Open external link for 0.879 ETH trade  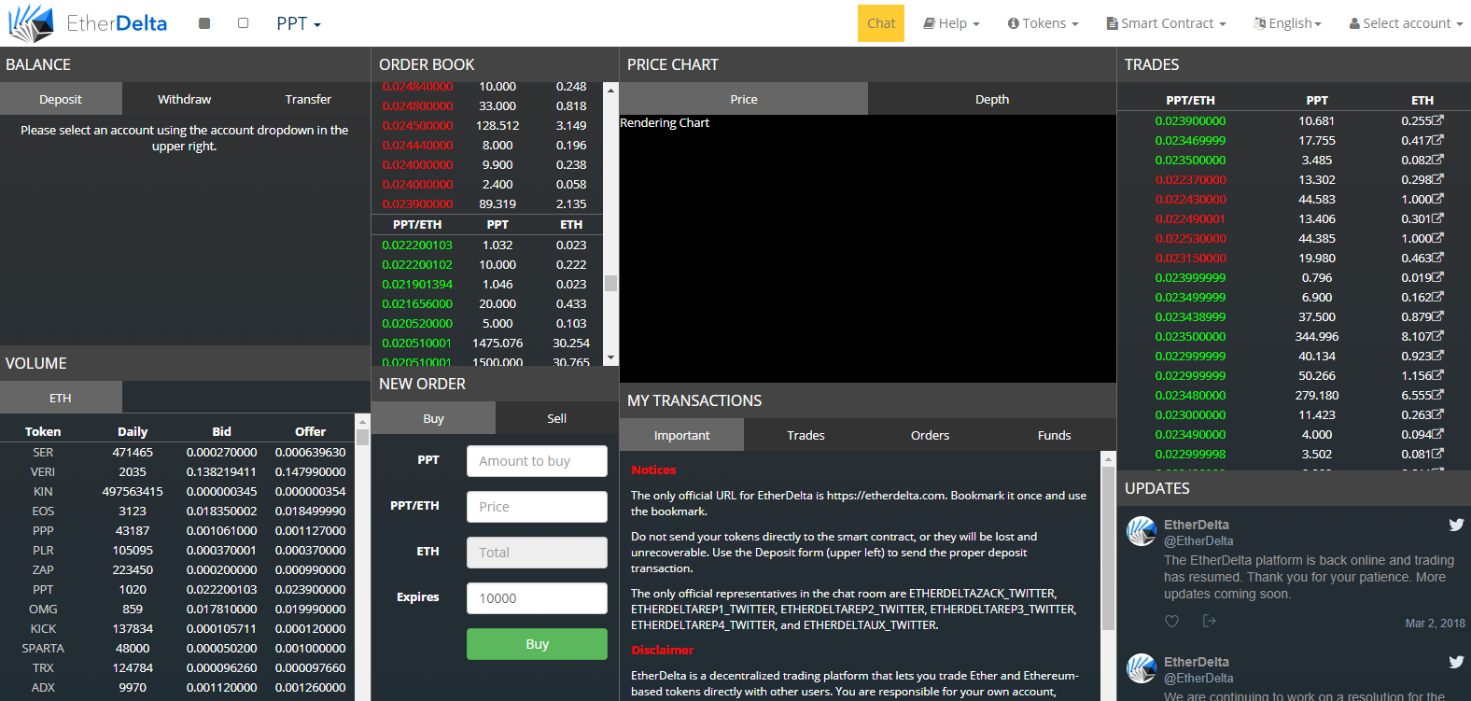tap(1438, 316)
